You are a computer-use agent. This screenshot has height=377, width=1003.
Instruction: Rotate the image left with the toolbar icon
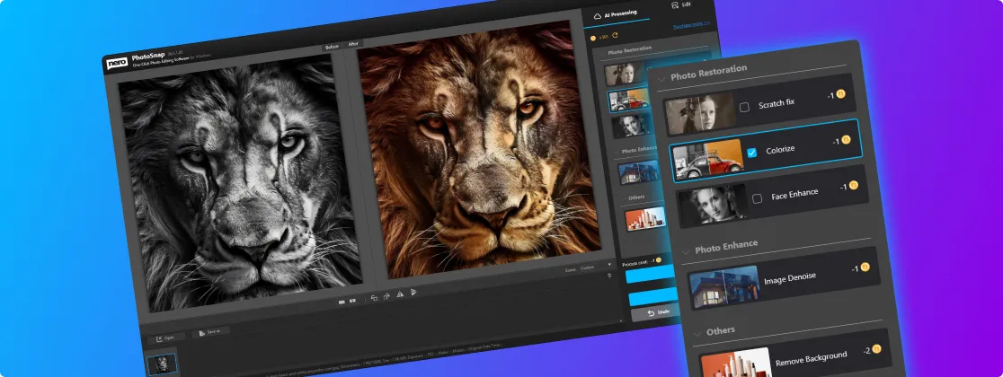click(x=374, y=298)
